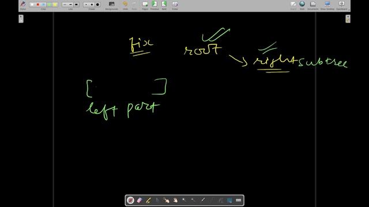Viewport: 369px width, 207px height.
Task: Select the Highlighter marker tool
Action: [149, 200]
